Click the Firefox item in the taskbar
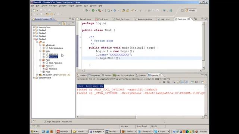 click(x=129, y=131)
